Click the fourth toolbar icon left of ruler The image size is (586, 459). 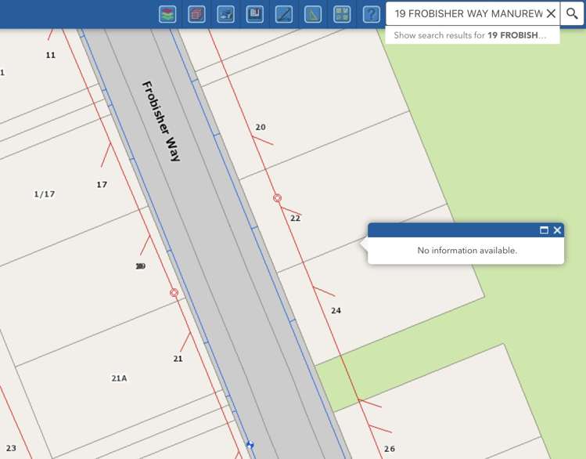255,14
